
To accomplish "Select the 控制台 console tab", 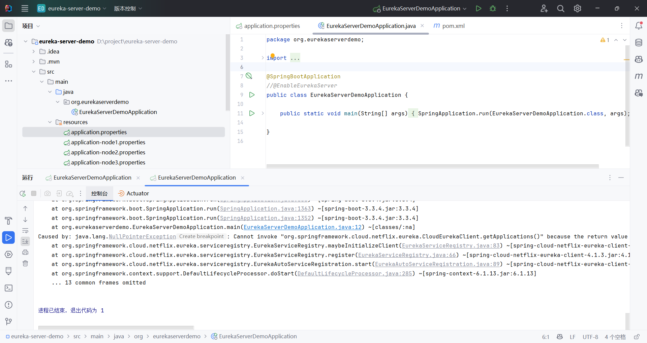I will 99,193.
